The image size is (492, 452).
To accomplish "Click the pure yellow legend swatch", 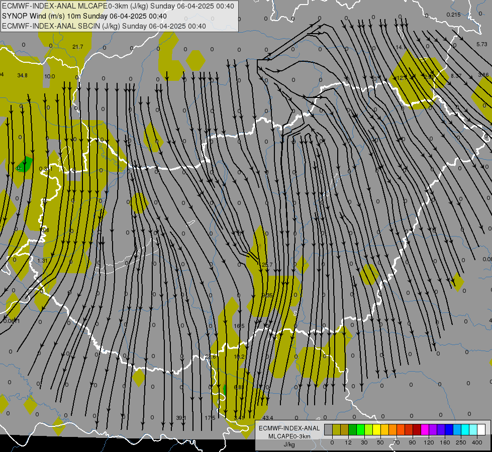I will (x=376, y=430).
